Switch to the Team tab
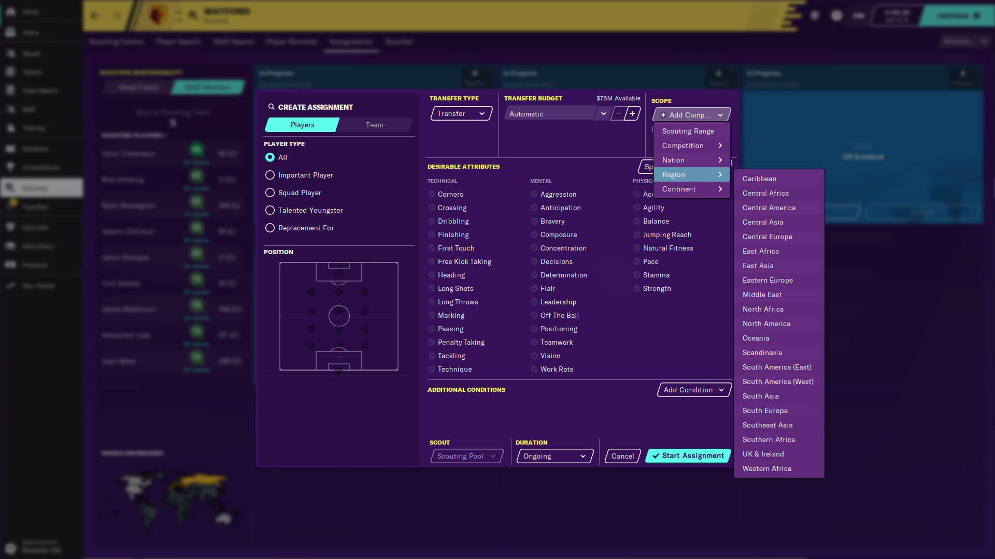Image resolution: width=995 pixels, height=559 pixels. (x=374, y=125)
